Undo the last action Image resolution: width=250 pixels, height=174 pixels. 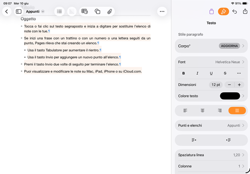pyautogui.click(x=234, y=11)
